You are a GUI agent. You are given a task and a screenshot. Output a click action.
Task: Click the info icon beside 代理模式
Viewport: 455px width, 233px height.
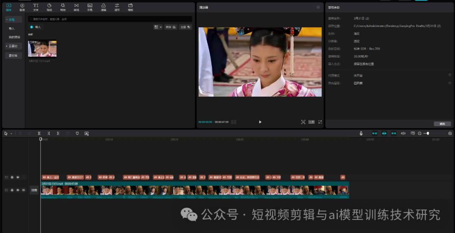pyautogui.click(x=450, y=75)
